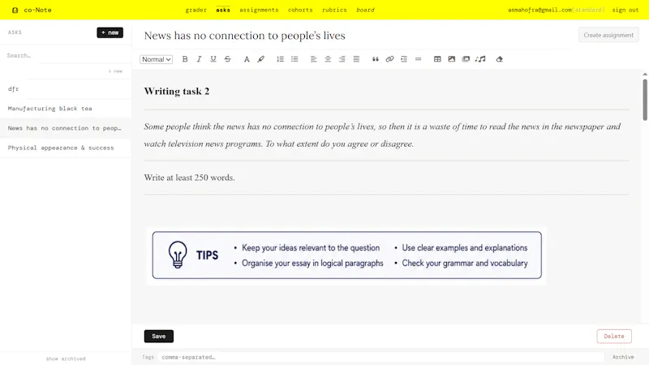
Task: Insert a hyperlink
Action: (389, 59)
